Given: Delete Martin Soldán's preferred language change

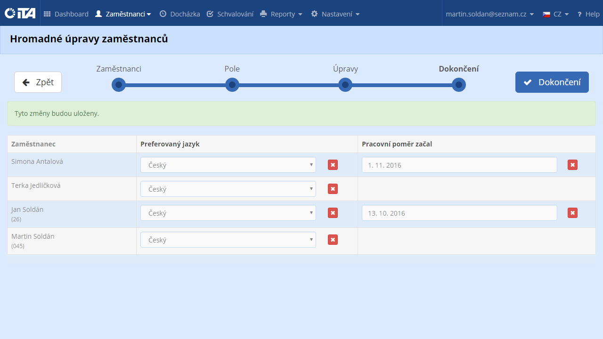Looking at the screenshot, I should click(x=333, y=240).
